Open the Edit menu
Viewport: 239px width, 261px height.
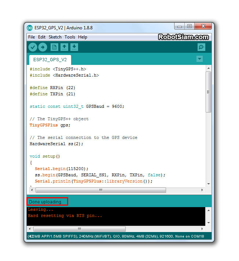[42, 37]
